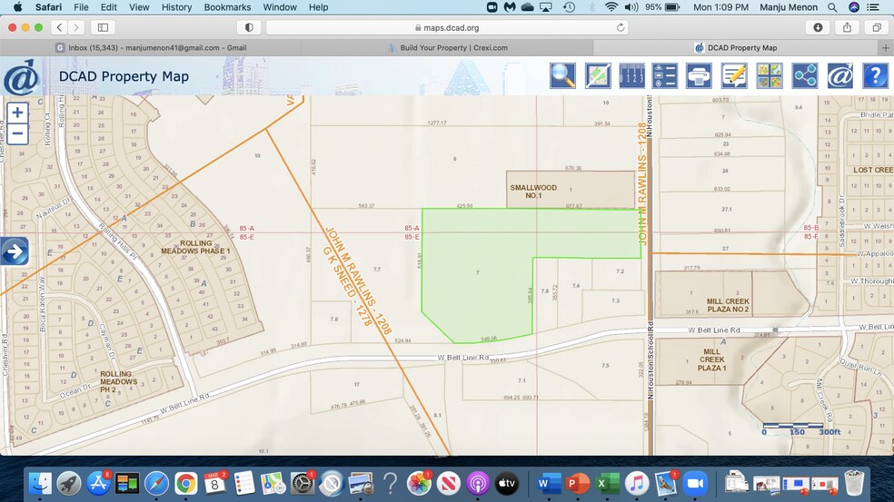This screenshot has width=894, height=502.
Task: Open App Store from the Dock
Action: tap(98, 483)
